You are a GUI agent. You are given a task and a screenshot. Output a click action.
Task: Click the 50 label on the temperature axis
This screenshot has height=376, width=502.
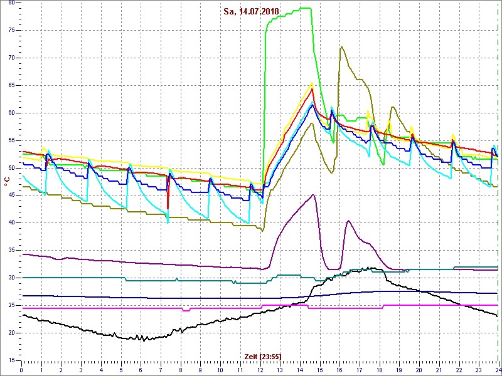pos(11,168)
